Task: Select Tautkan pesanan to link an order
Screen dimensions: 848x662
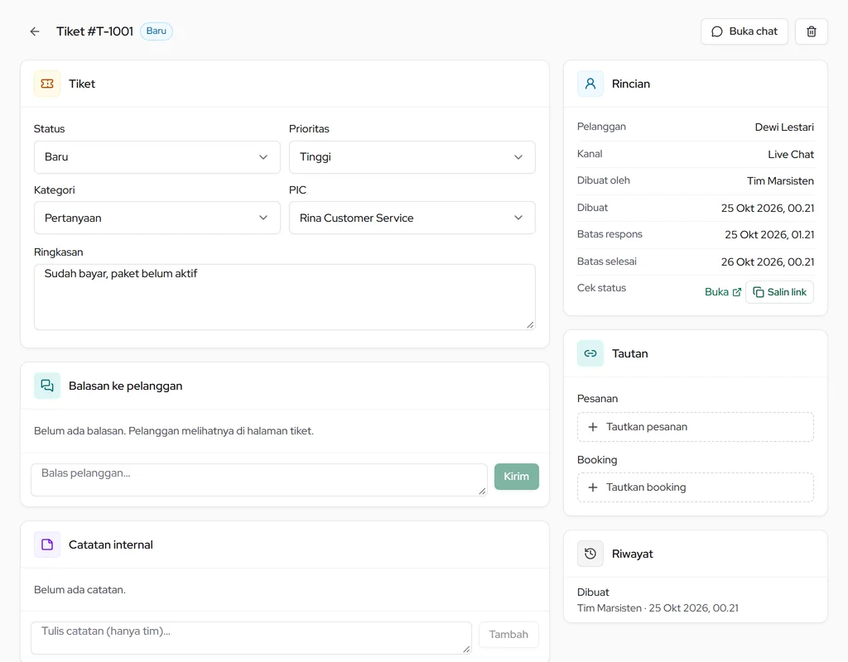Action: point(695,427)
